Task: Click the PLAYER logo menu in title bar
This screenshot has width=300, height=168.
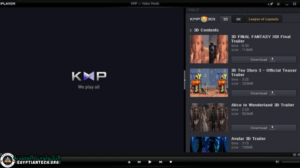Action: pyautogui.click(x=8, y=3)
